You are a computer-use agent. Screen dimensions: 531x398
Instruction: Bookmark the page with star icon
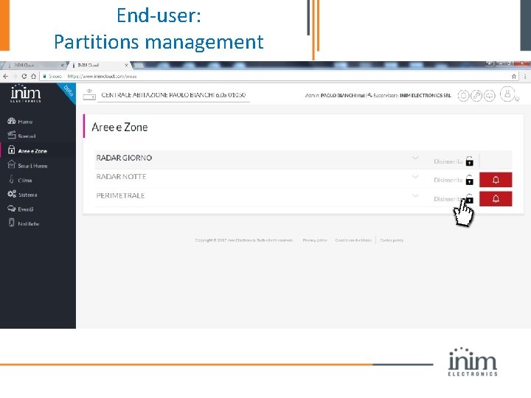click(514, 77)
